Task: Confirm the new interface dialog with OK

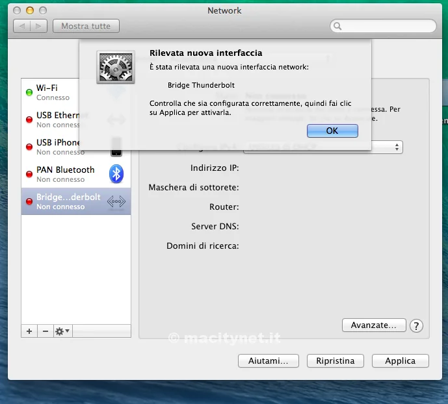Action: [x=332, y=131]
